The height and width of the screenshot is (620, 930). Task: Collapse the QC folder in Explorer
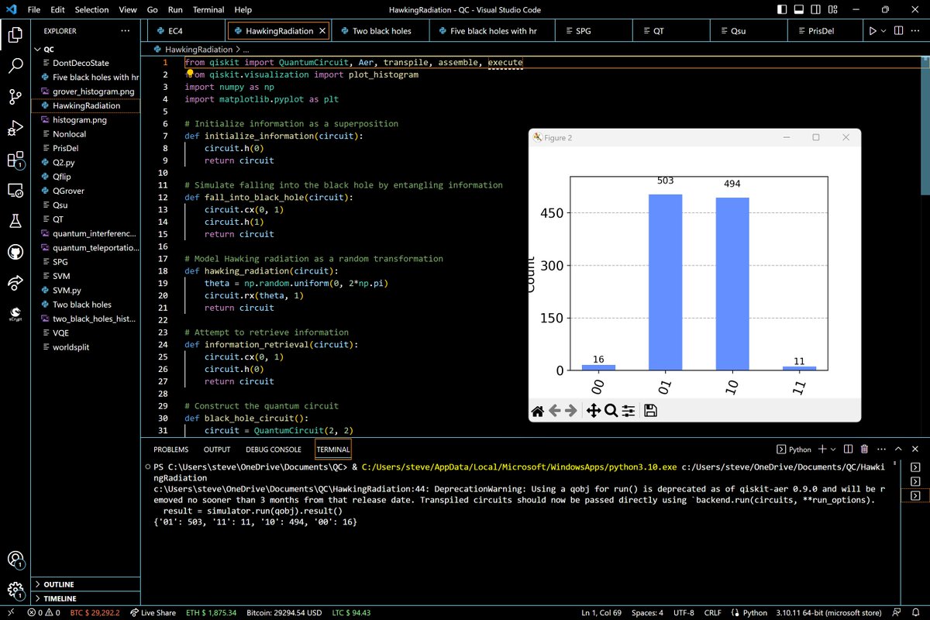tap(49, 48)
